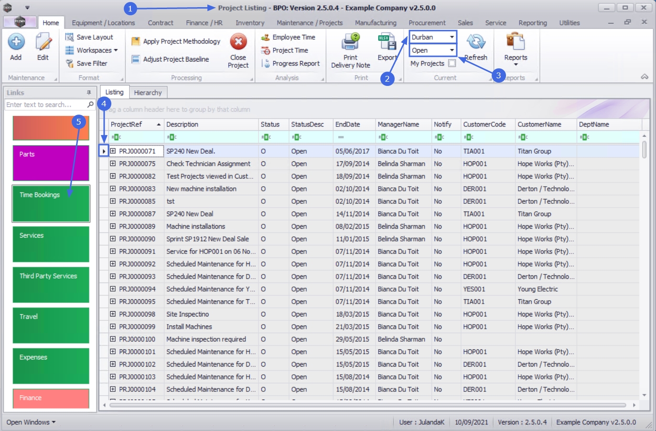The height and width of the screenshot is (431, 656).
Task: Open the Maintenance / Projects ribbon tab
Action: point(310,23)
